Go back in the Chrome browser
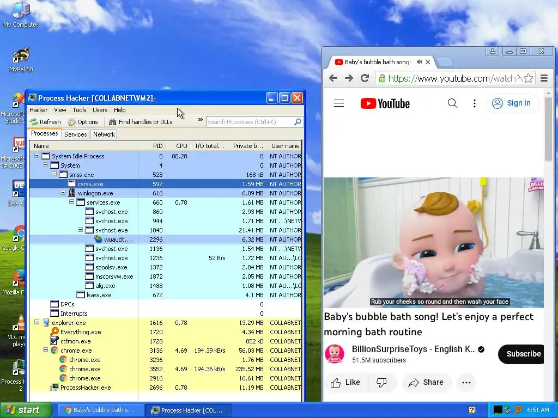Viewport: 558px width, 418px height. click(333, 78)
